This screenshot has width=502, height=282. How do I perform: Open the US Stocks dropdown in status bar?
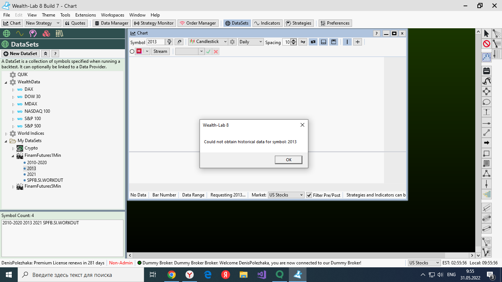(424, 263)
